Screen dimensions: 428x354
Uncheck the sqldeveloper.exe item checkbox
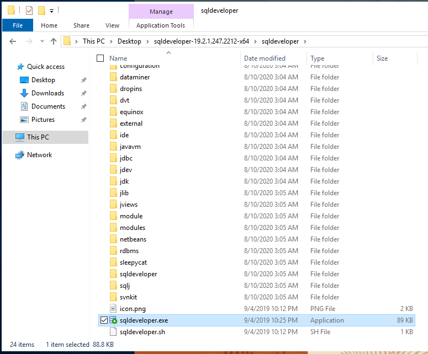point(104,320)
